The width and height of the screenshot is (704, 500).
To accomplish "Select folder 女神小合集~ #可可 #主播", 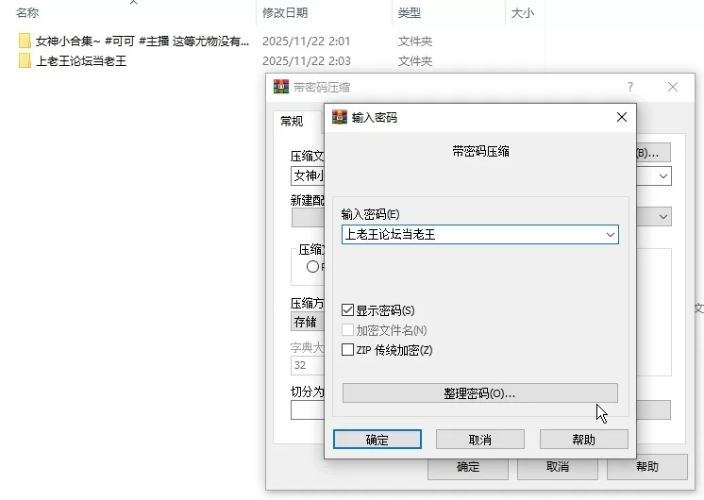I will point(142,41).
